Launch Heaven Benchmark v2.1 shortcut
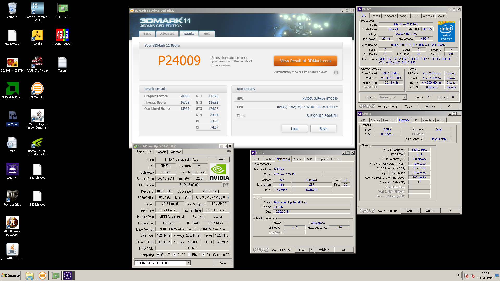The width and height of the screenshot is (500, 281). click(37, 12)
